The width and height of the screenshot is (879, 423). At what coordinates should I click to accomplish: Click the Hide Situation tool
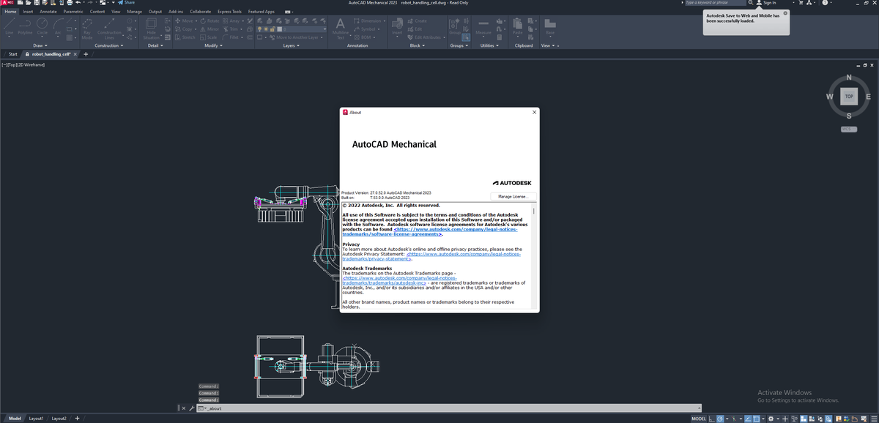151,29
